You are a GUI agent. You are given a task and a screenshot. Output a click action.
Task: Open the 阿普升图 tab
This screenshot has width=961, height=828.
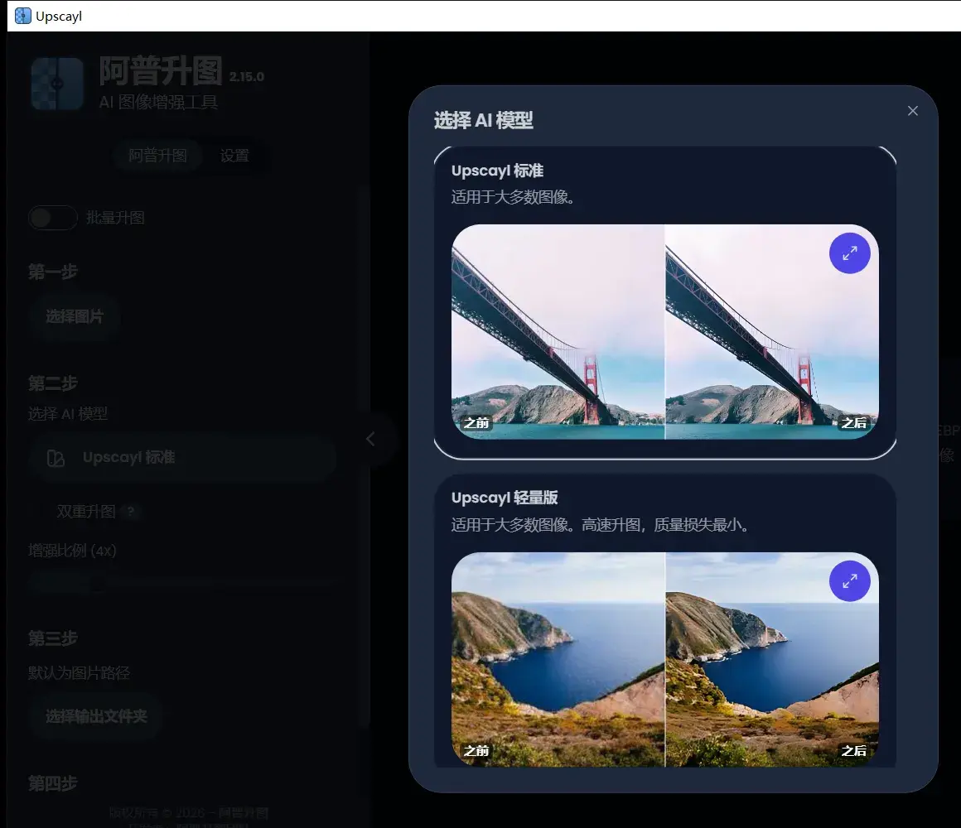157,156
